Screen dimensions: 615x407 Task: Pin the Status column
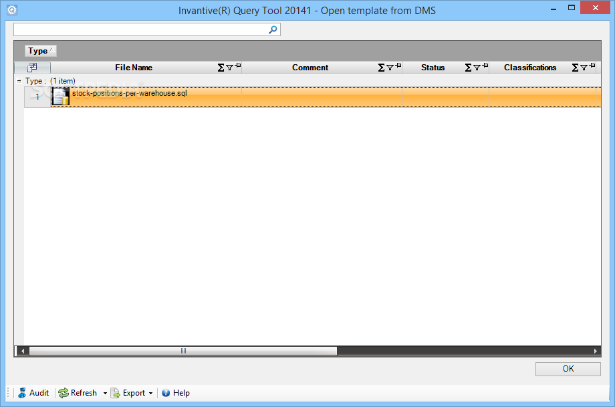[x=485, y=66]
